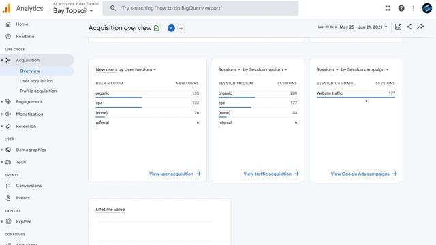Click the Lifetime value card title
The image size is (436, 245).
point(110,210)
